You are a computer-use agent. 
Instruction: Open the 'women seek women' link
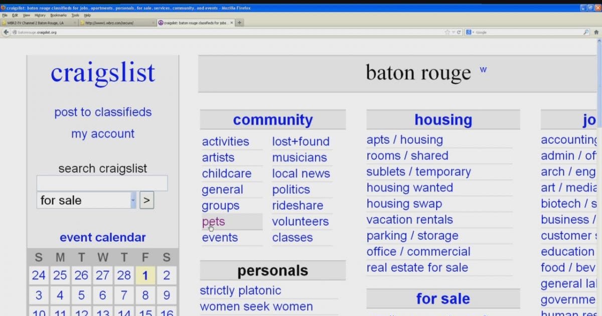[256, 306]
